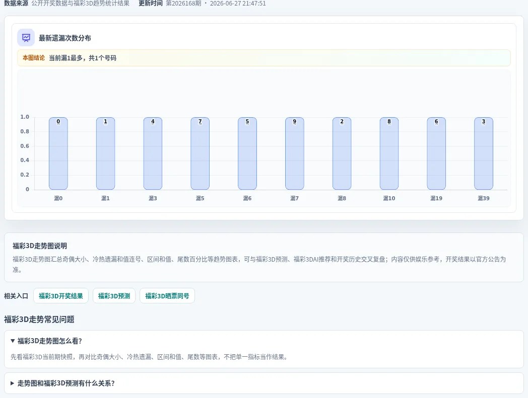Click the timestamp 第2026168期 · 2026-06-27 21:47:51
The image size is (528, 398).
pos(216,4)
